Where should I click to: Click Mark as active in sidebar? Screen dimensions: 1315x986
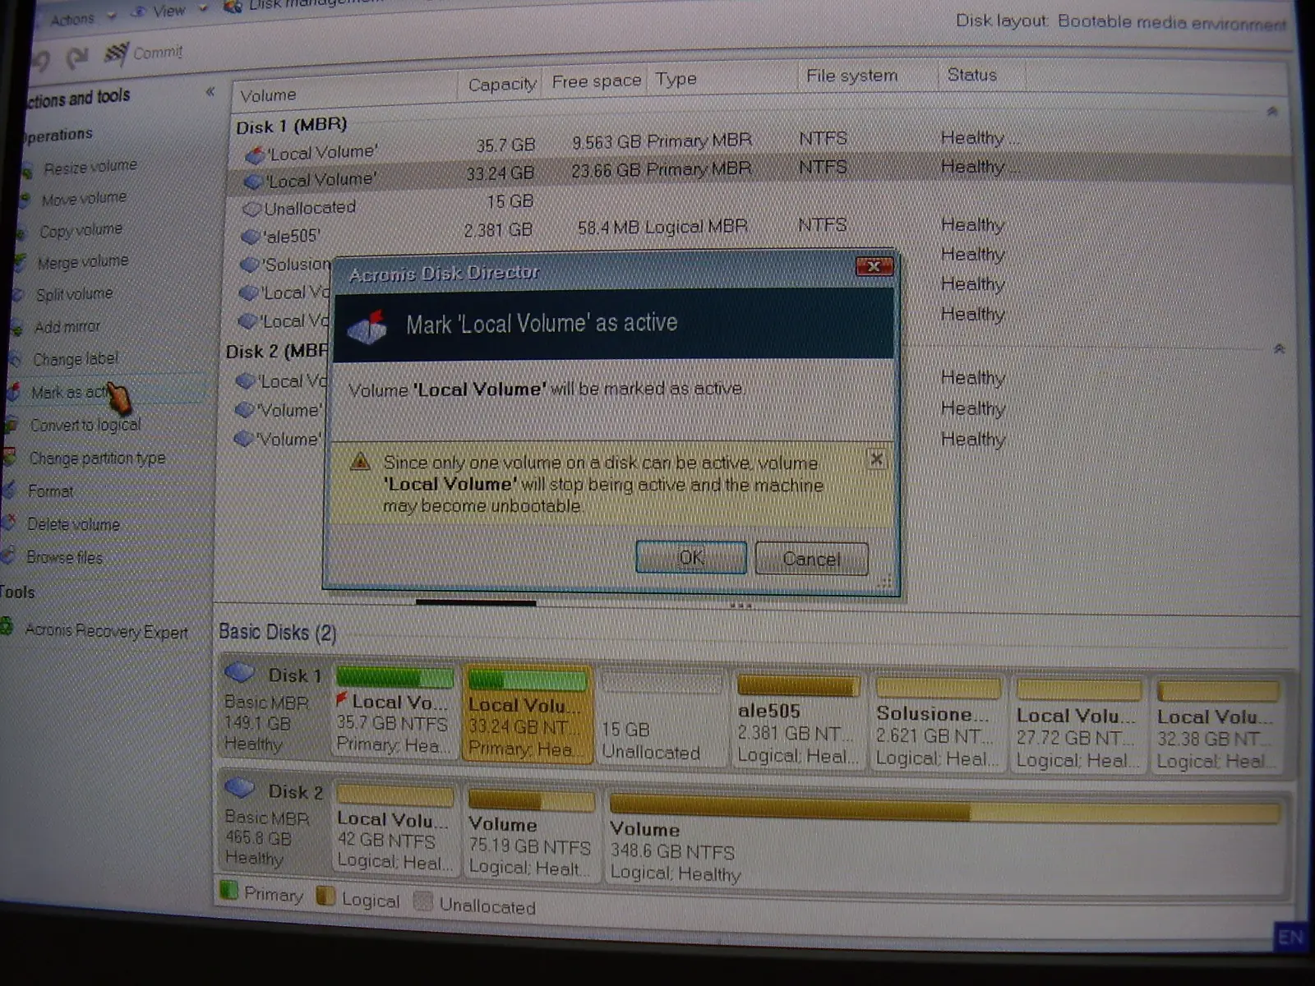point(70,393)
